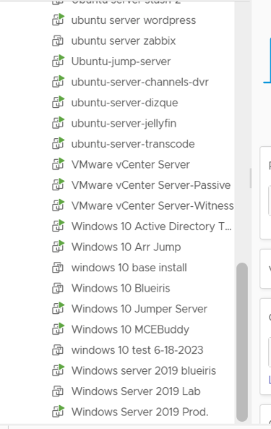Click the icon of windows 10 test 6-18-2023
The width and height of the screenshot is (271, 429).
tap(58, 350)
